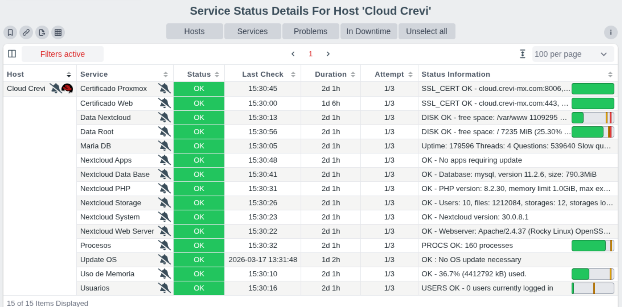Toggle notifications bell for Usuarios service
The image size is (622, 307).
165,288
